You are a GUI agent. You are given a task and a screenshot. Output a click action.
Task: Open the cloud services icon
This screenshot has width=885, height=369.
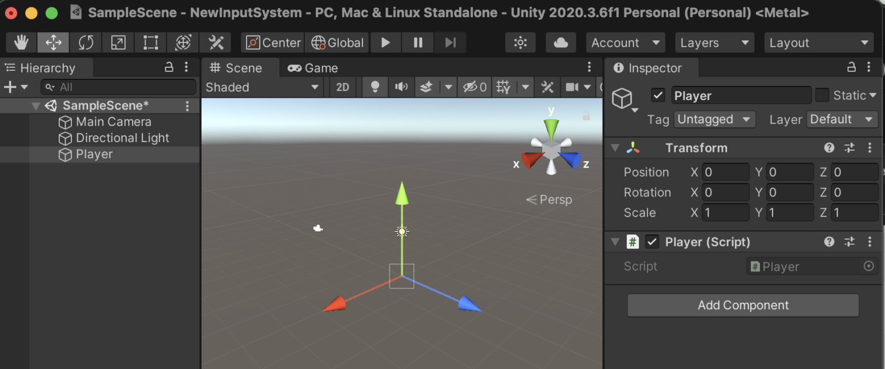560,42
